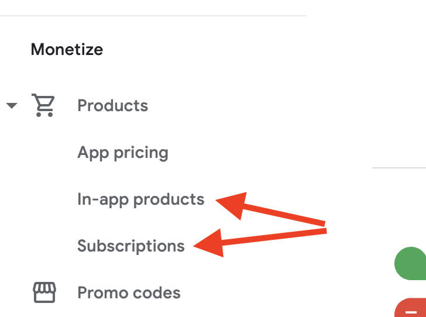426x317 pixels.
Task: Open the App pricing page
Action: (x=123, y=153)
